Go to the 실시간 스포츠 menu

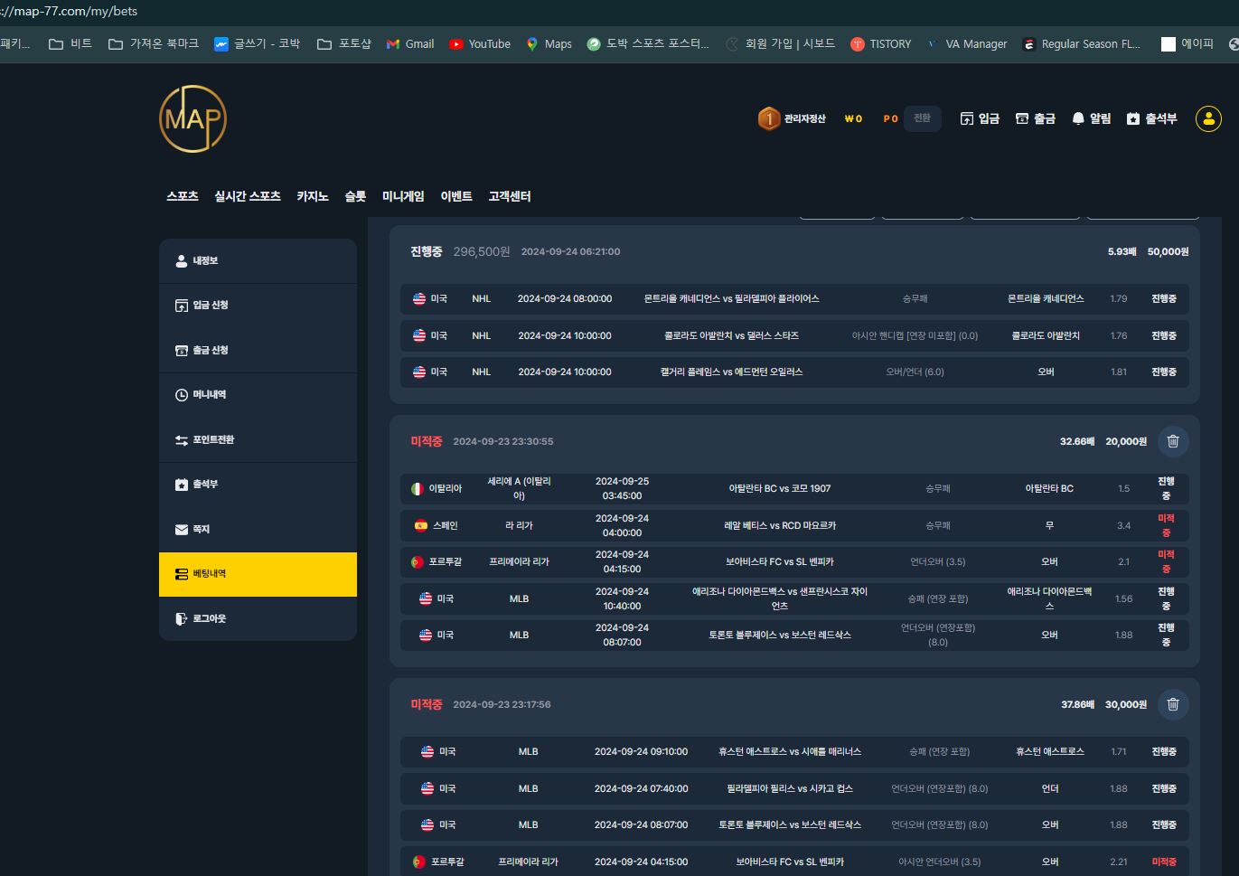(x=248, y=196)
